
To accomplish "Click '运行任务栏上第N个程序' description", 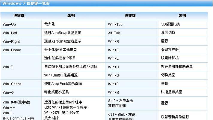I will coord(63,102).
